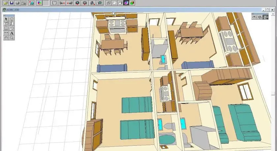Click the camera down red arrow icon

tap(85, 3)
